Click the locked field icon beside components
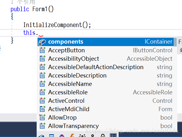Viewport: 182px width, 137px height. coord(42,42)
